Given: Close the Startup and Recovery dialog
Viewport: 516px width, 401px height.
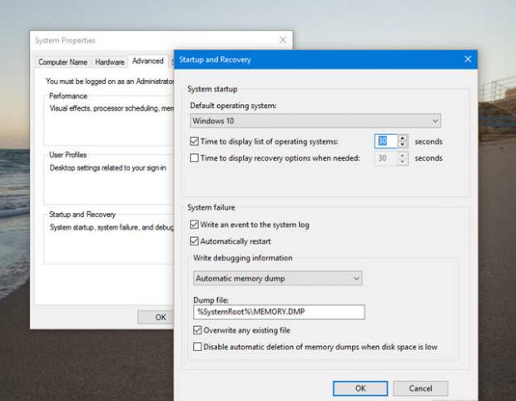Looking at the screenshot, I should click(467, 60).
